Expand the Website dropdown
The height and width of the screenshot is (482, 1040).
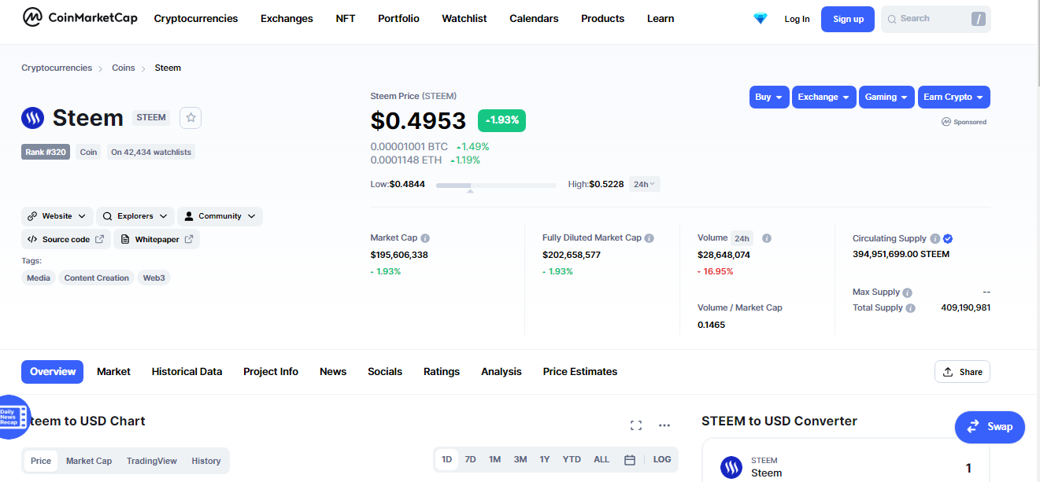[57, 216]
